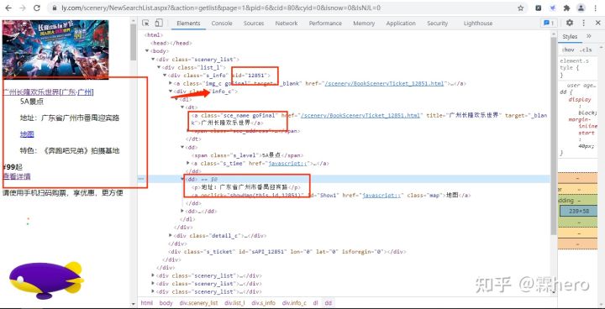
Task: Switch to the Console tab
Action: pyautogui.click(x=222, y=24)
